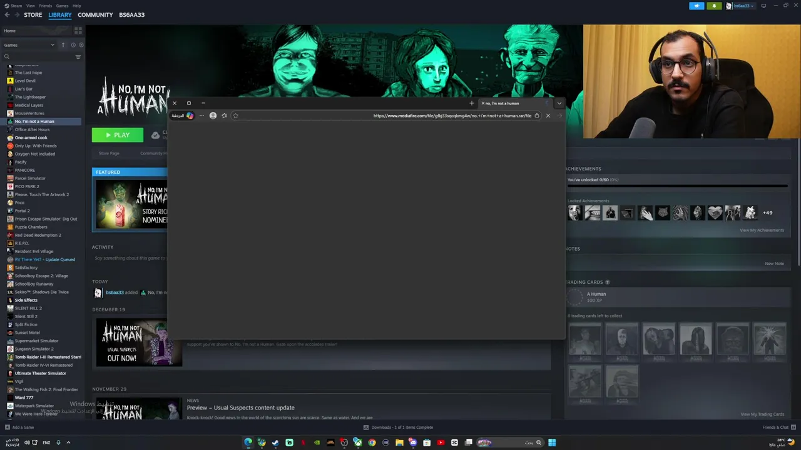Viewport: 801px width, 450px height.
Task: Toggle ready-to-play filter icon
Action: click(x=81, y=45)
